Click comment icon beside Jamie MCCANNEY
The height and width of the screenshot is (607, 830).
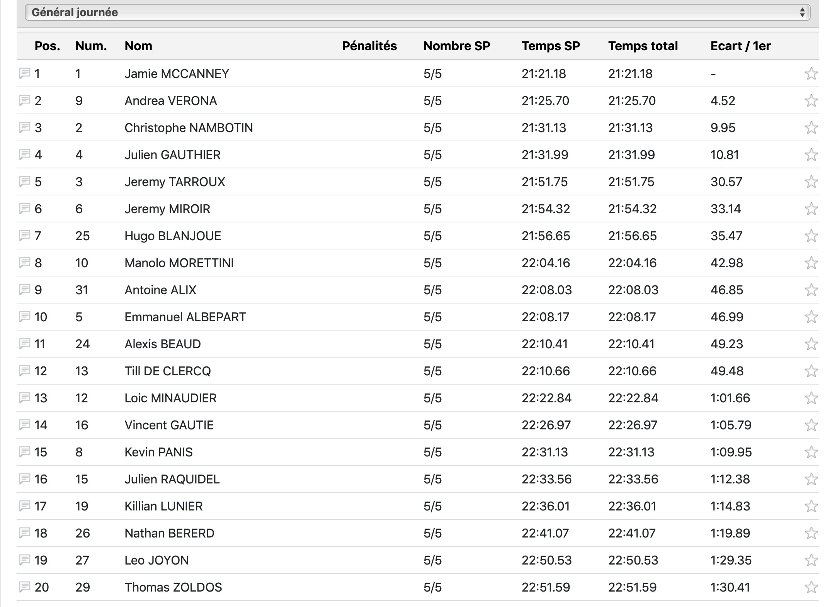point(25,73)
